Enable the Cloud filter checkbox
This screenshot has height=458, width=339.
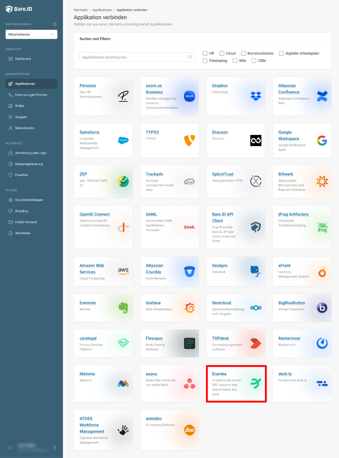[x=222, y=53]
